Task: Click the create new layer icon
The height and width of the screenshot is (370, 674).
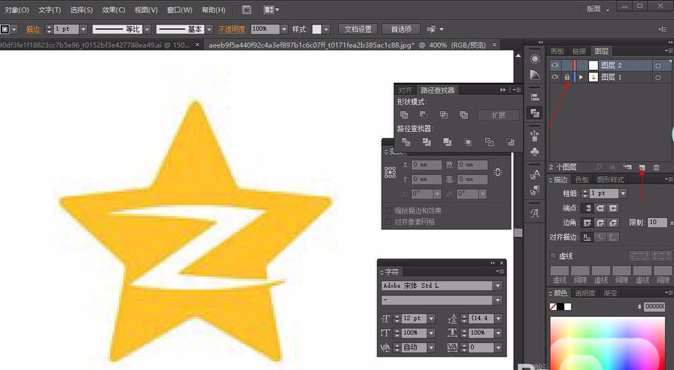Action: 642,167
